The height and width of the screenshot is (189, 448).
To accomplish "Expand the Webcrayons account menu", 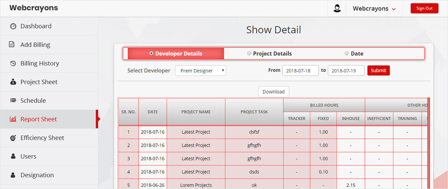I will tap(374, 9).
